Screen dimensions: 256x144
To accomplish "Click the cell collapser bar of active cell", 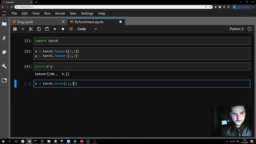I will (16, 84).
